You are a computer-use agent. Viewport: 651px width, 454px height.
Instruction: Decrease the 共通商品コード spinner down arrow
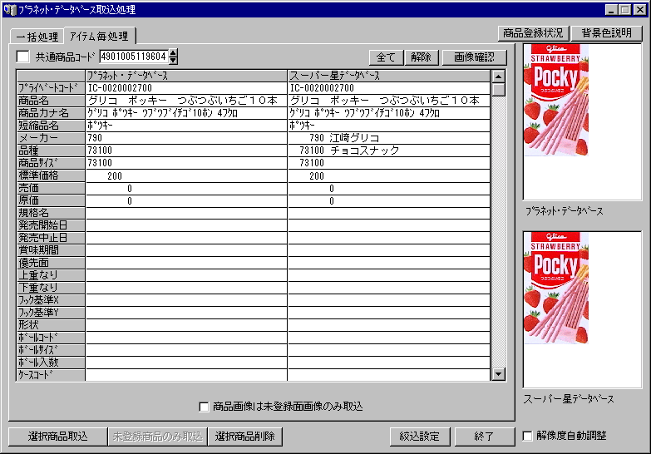pyautogui.click(x=174, y=60)
